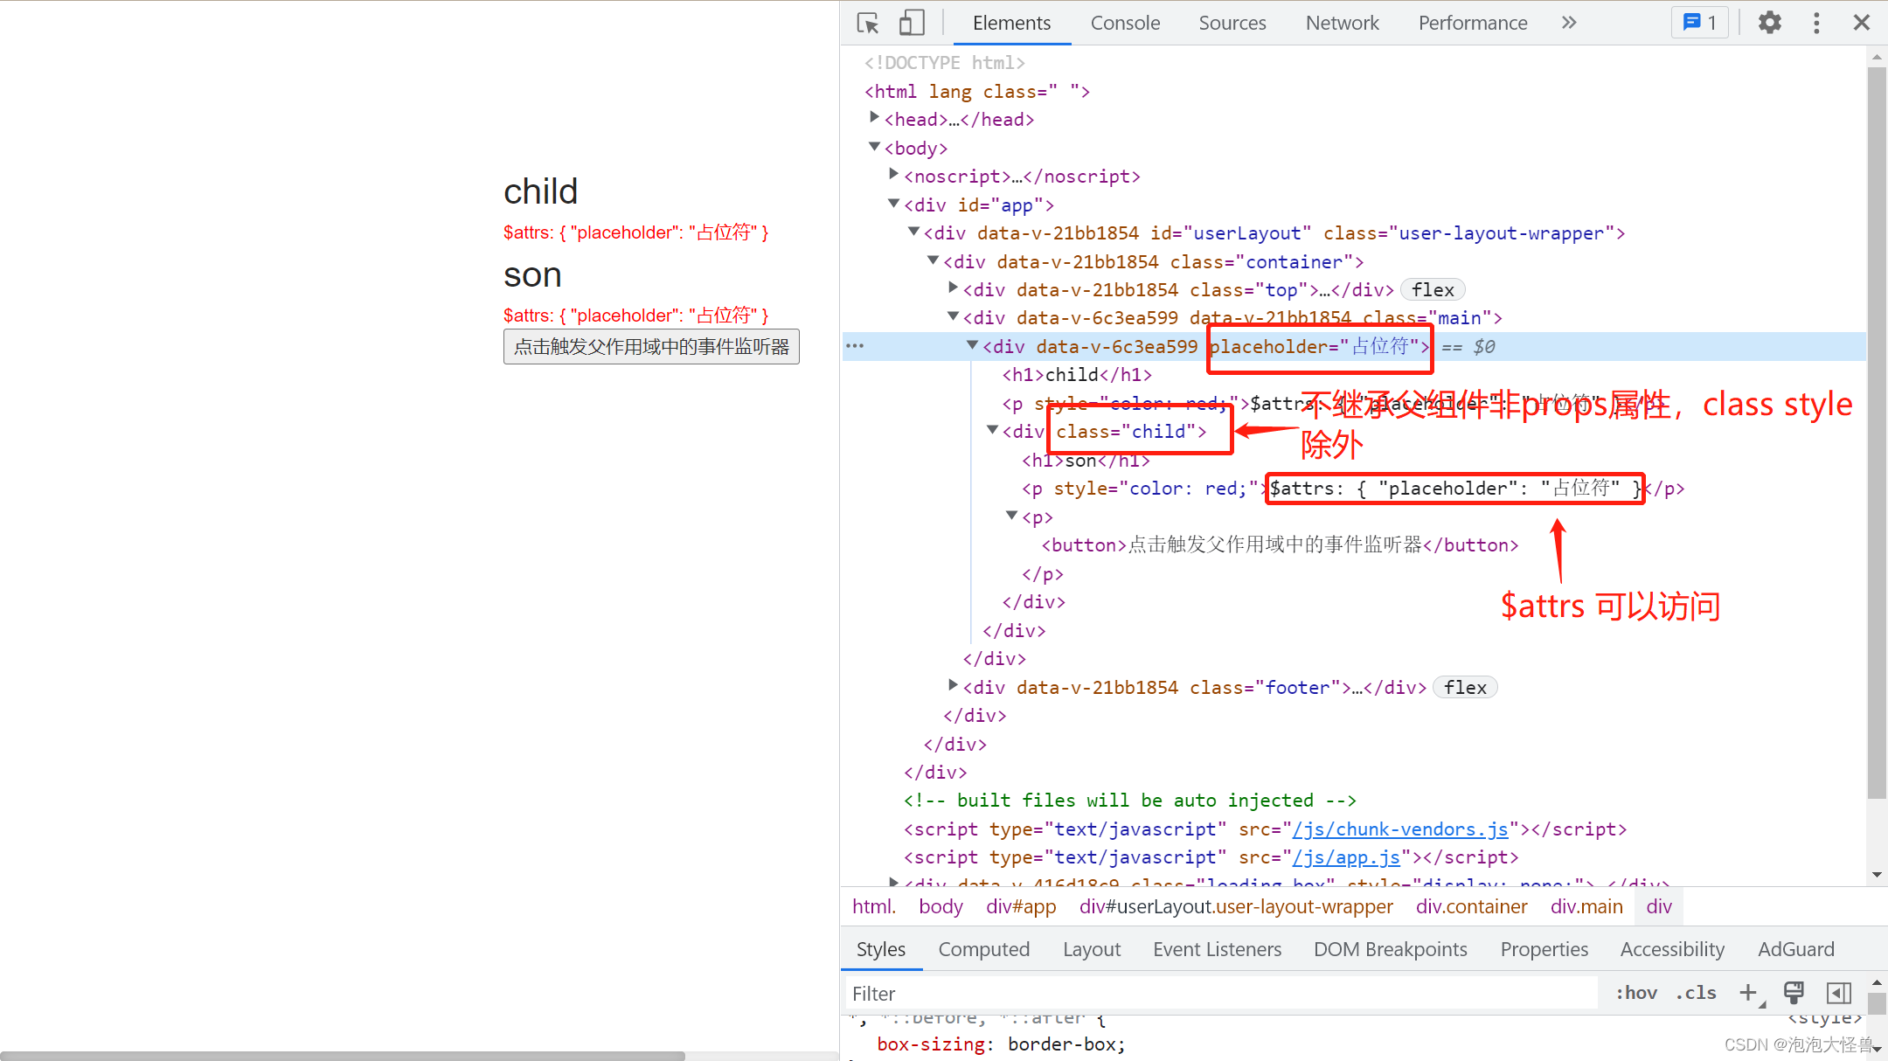The image size is (1888, 1061).
Task: Switch to the Console tab
Action: (1125, 23)
